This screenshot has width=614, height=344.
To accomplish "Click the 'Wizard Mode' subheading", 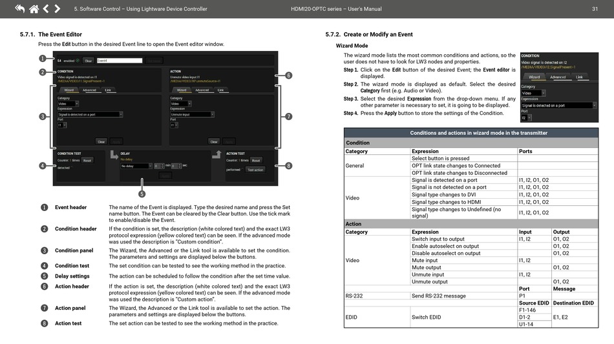I will (352, 46).
